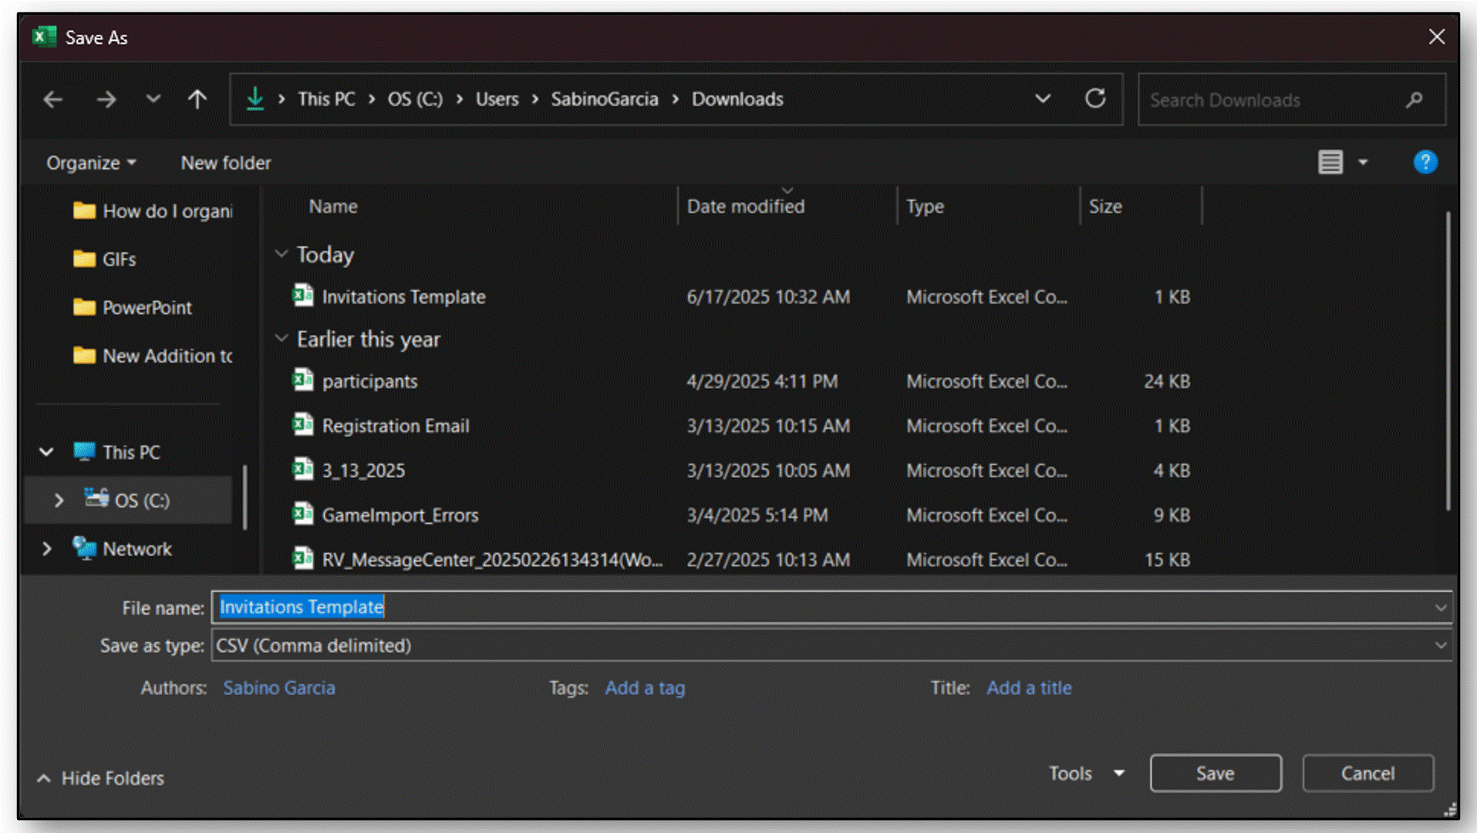Screen dimensions: 1477x833
Task: Open the address bar history dropdown
Action: (x=1043, y=99)
